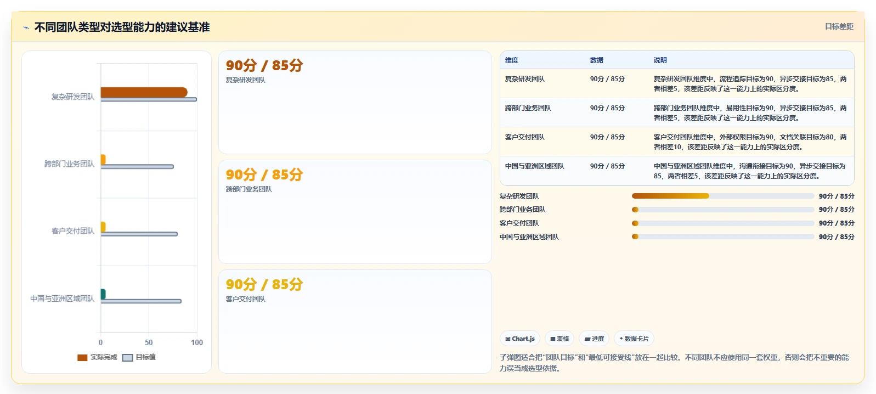Screen dimensions: 876x394
Task: Click the grey target bar for 跨部门业务团队
Action: pos(137,166)
